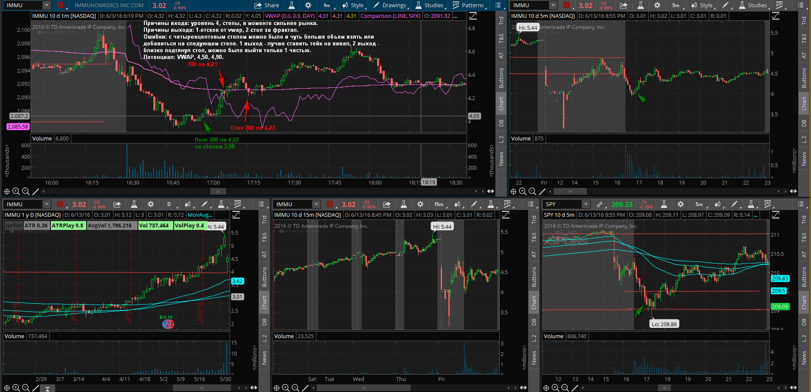This screenshot has width=811, height=392.
Task: Open Drawings menu in IMMU 1m chart
Action: (x=391, y=5)
